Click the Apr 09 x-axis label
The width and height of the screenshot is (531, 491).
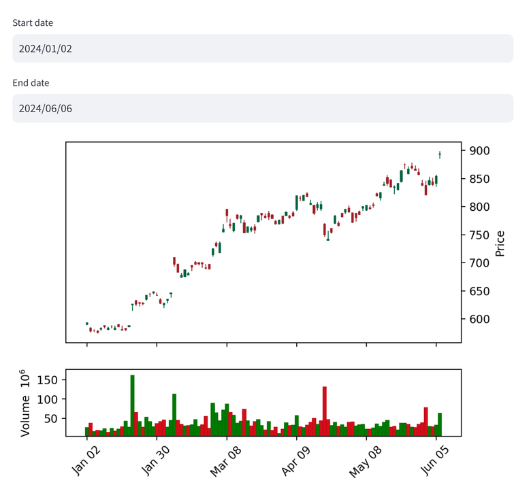click(x=295, y=461)
